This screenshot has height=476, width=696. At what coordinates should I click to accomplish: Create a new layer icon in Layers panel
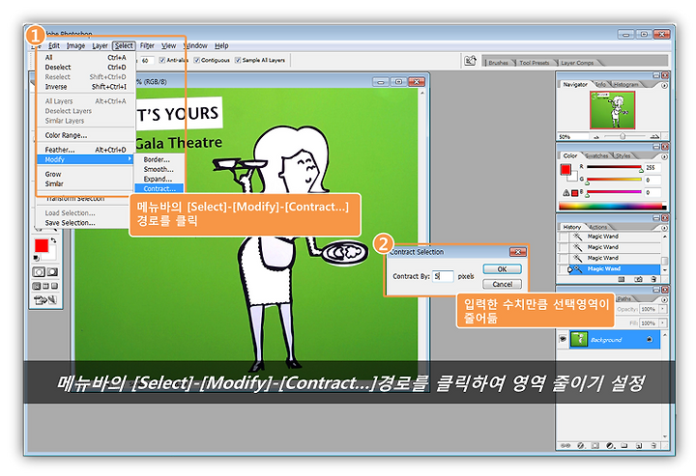pos(639,445)
